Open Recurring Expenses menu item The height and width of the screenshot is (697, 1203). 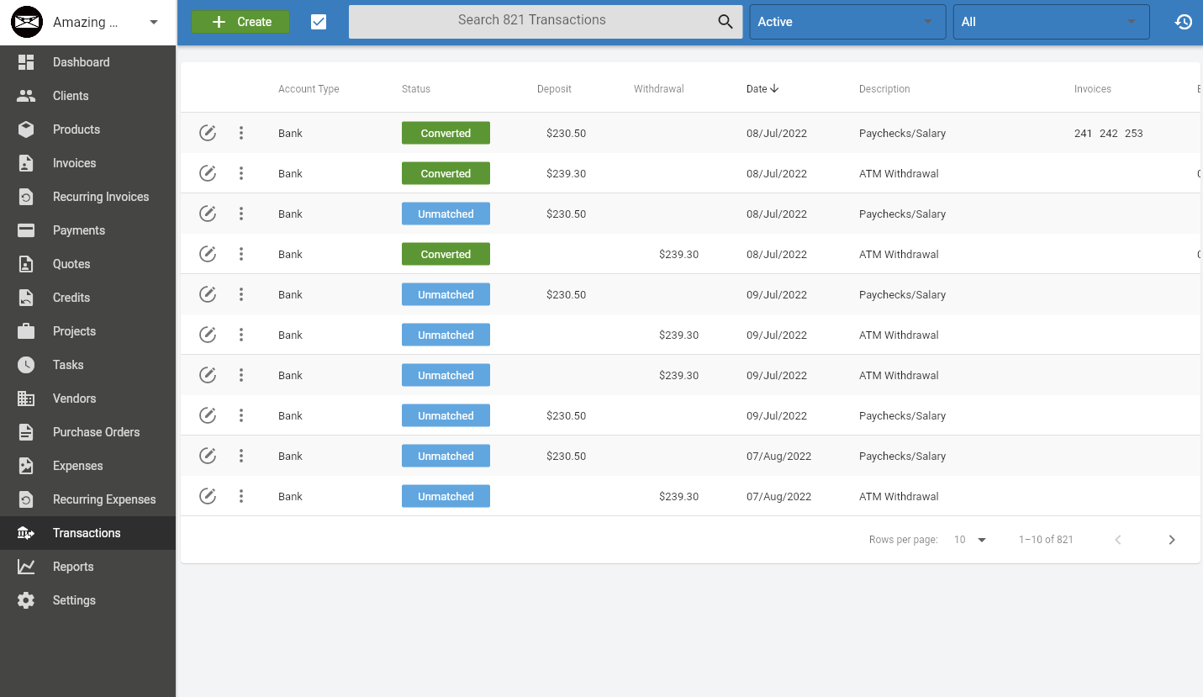point(88,499)
